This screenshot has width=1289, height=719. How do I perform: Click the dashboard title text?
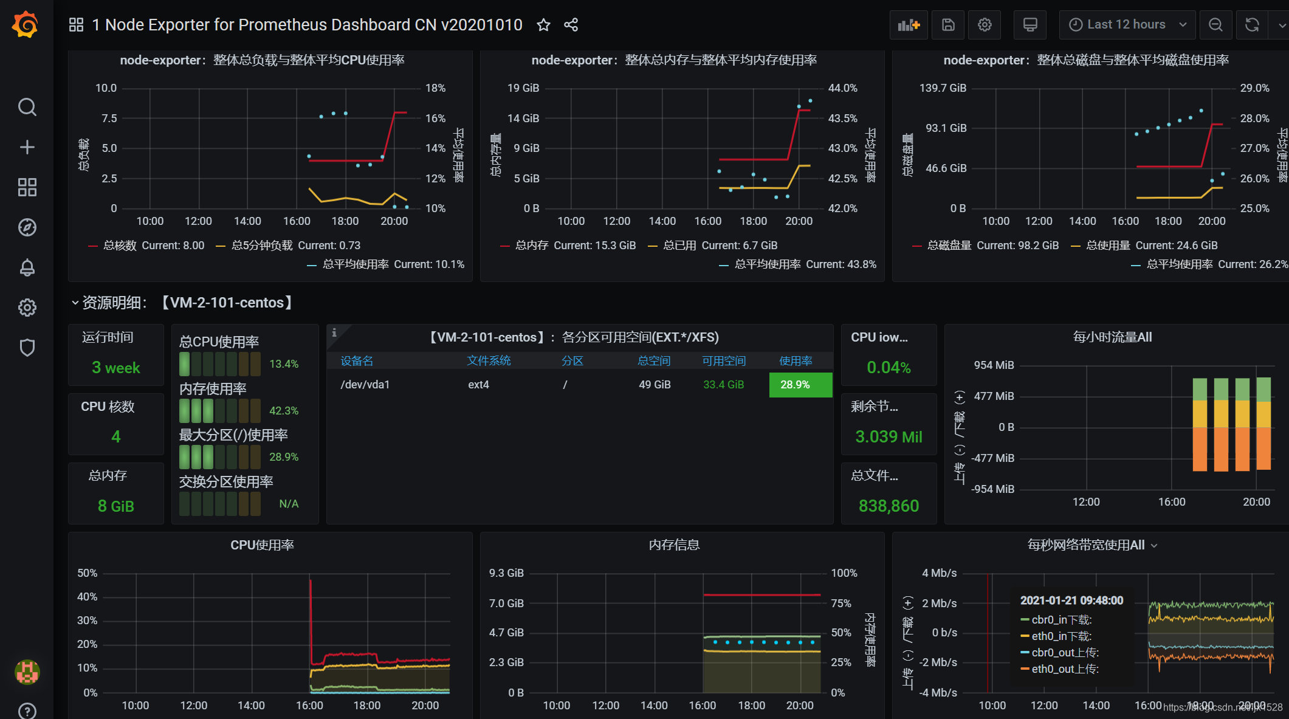[x=308, y=25]
